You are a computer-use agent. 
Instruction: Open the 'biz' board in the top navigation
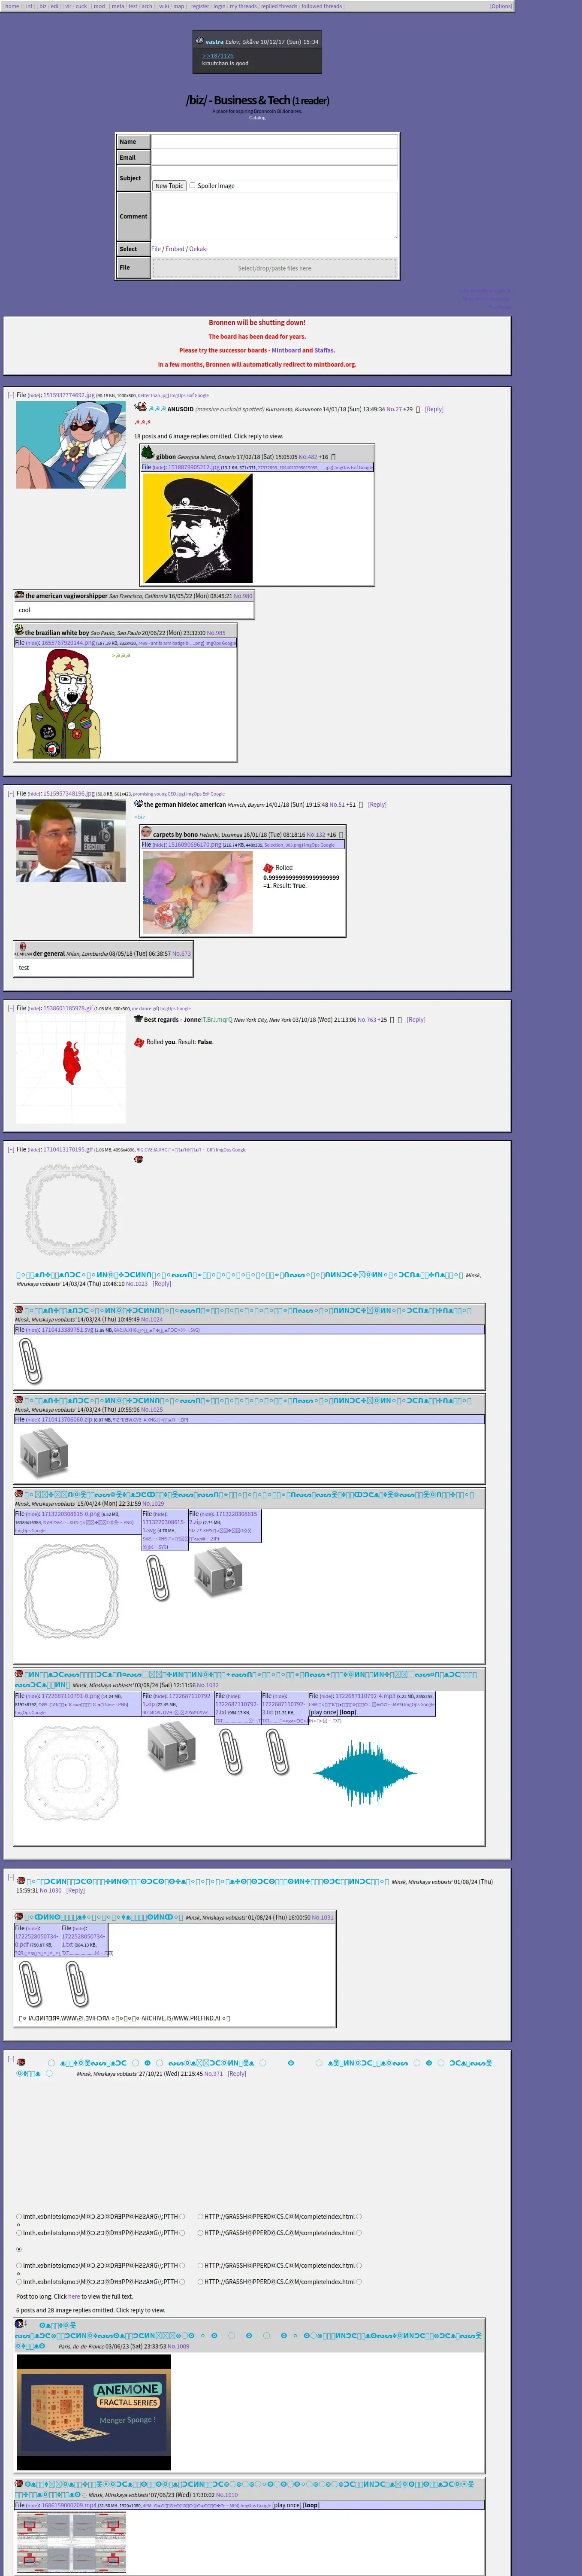[43, 6]
